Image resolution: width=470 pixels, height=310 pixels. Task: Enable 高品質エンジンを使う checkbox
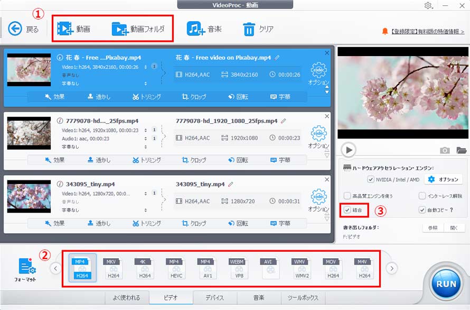pos(347,196)
